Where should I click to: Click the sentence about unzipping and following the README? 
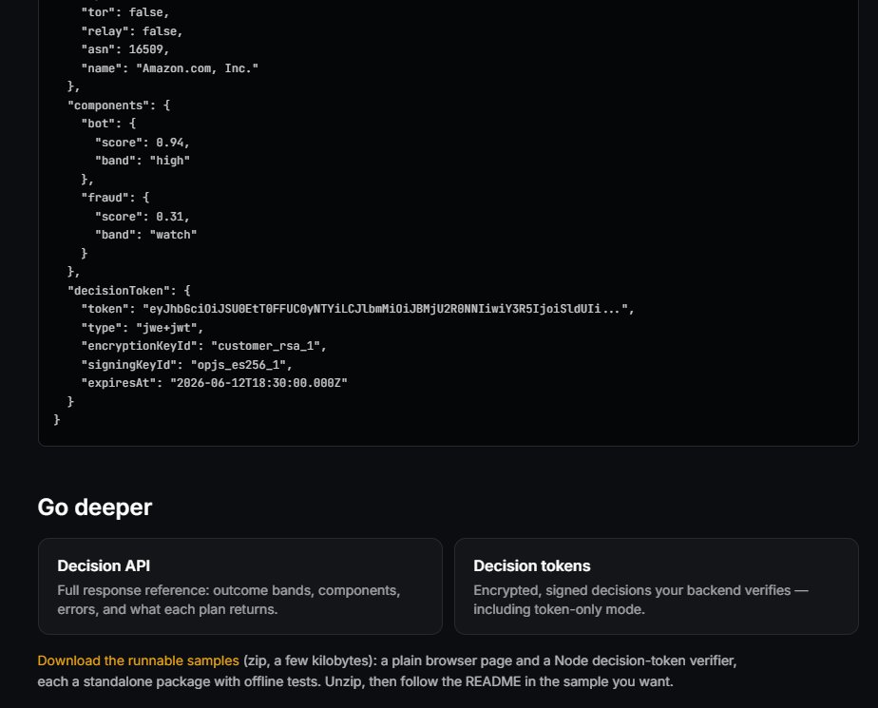499,681
